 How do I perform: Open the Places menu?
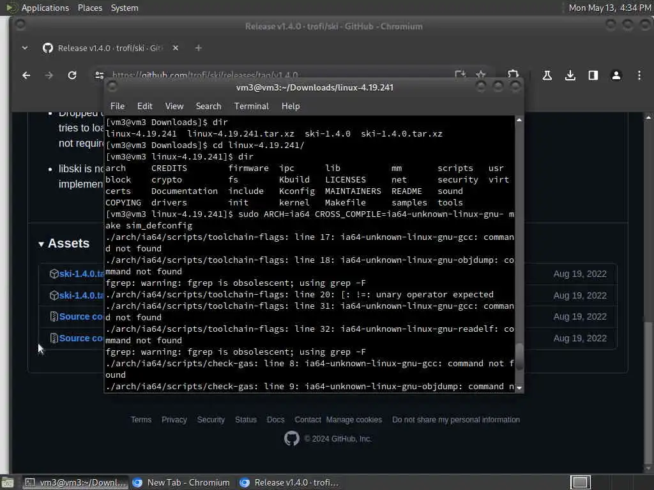(x=89, y=8)
